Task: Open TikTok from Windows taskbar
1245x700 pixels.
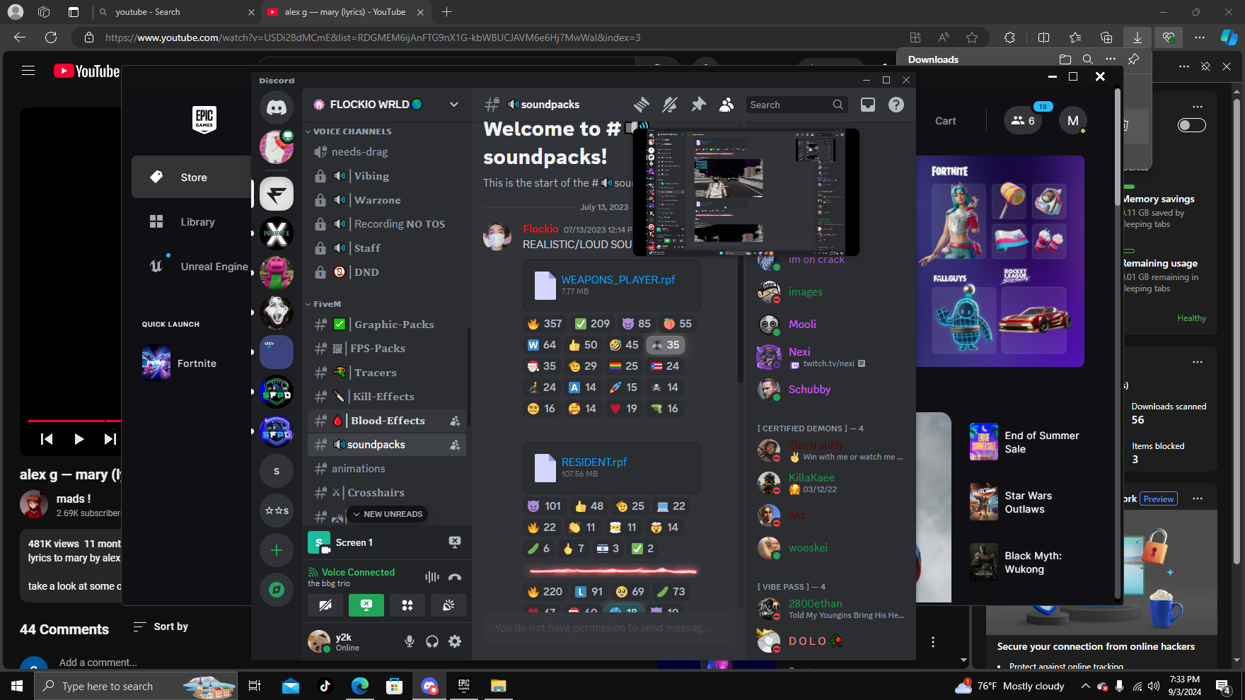Action: [325, 686]
